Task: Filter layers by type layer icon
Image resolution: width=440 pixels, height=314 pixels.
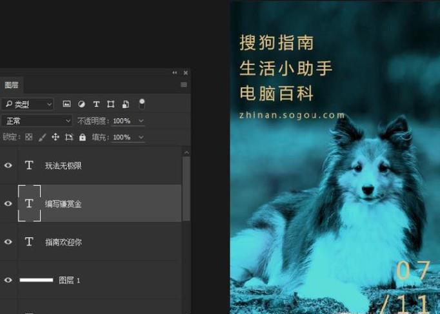Action: coord(96,104)
